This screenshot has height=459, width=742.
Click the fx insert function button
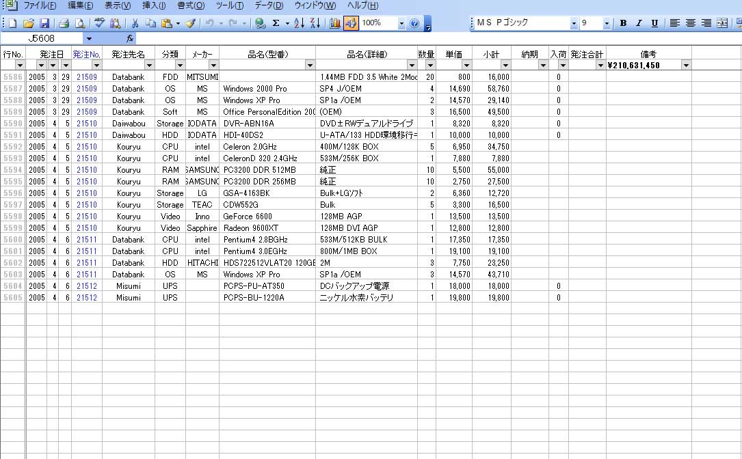[x=130, y=38]
